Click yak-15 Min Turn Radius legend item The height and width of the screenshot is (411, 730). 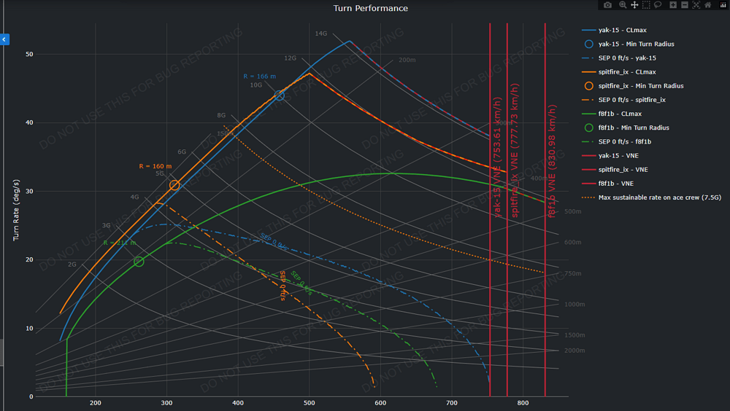tap(636, 44)
